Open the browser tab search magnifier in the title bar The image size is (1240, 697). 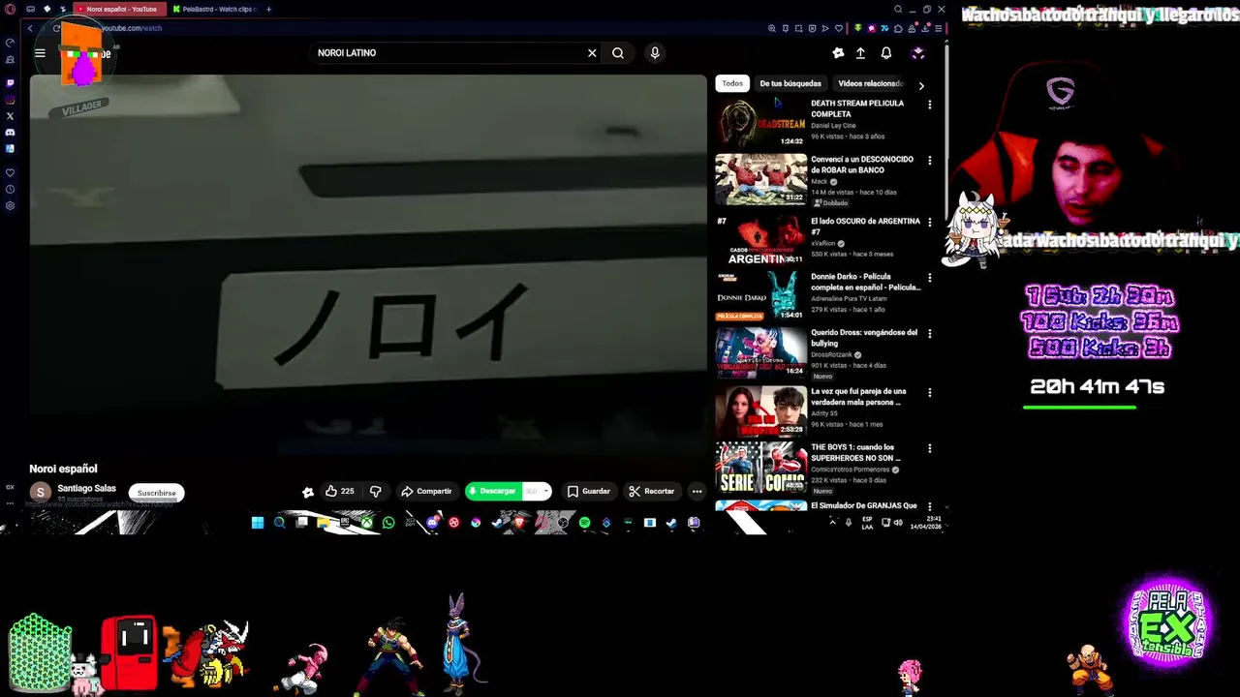point(898,9)
